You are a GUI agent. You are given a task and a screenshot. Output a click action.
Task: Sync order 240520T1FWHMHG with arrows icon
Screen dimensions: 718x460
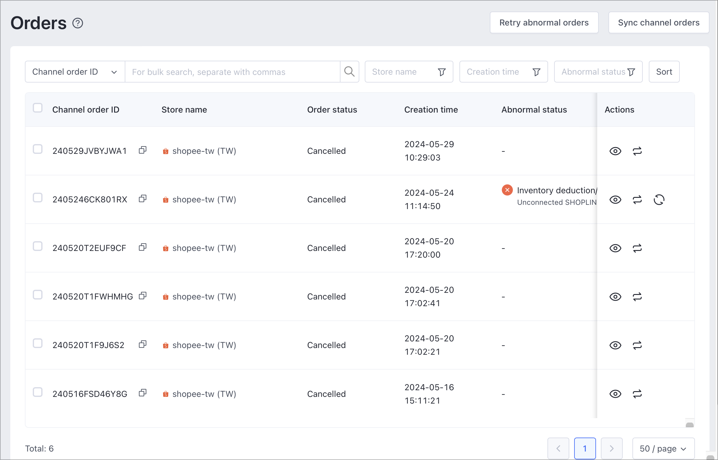coord(637,297)
